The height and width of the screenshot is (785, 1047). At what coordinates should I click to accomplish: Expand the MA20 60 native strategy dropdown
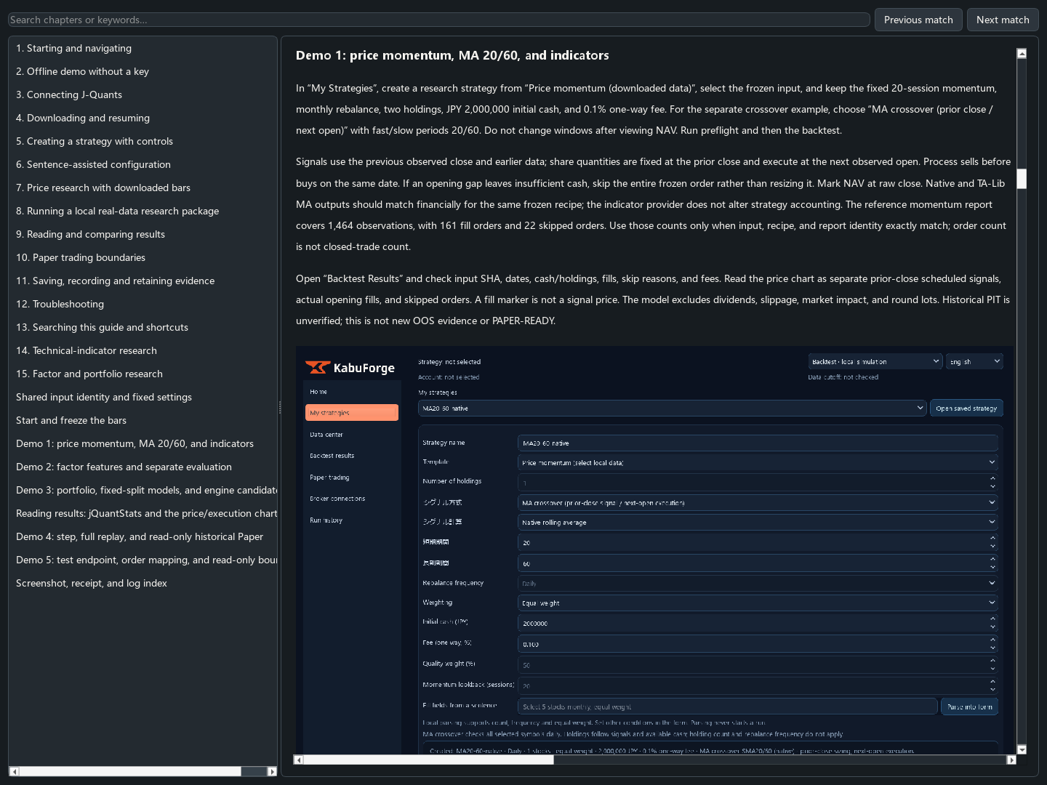(x=672, y=408)
